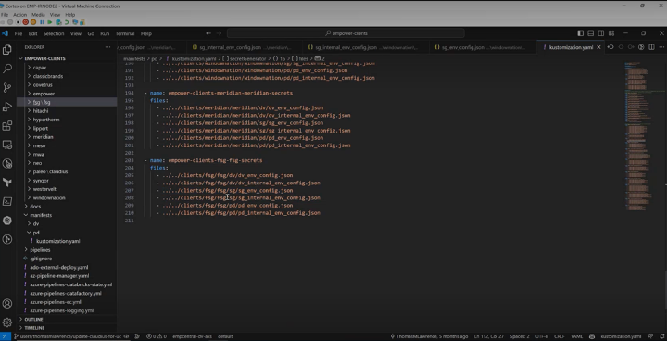Open the Manage gear icon
The image size is (667, 341).
[x=6, y=322]
